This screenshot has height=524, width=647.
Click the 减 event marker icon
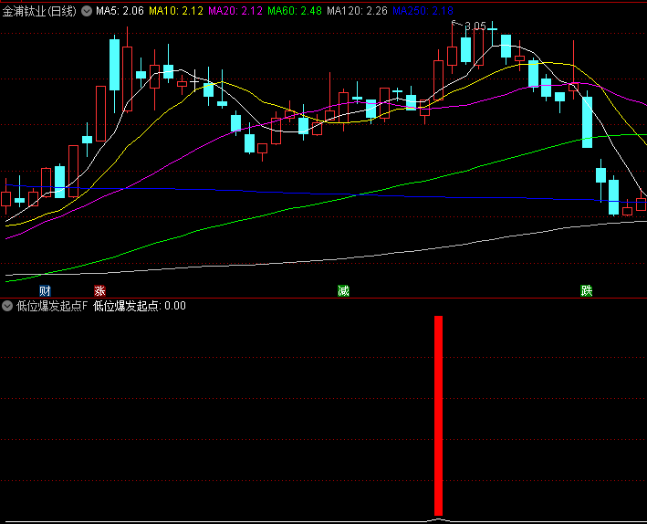pos(343,291)
